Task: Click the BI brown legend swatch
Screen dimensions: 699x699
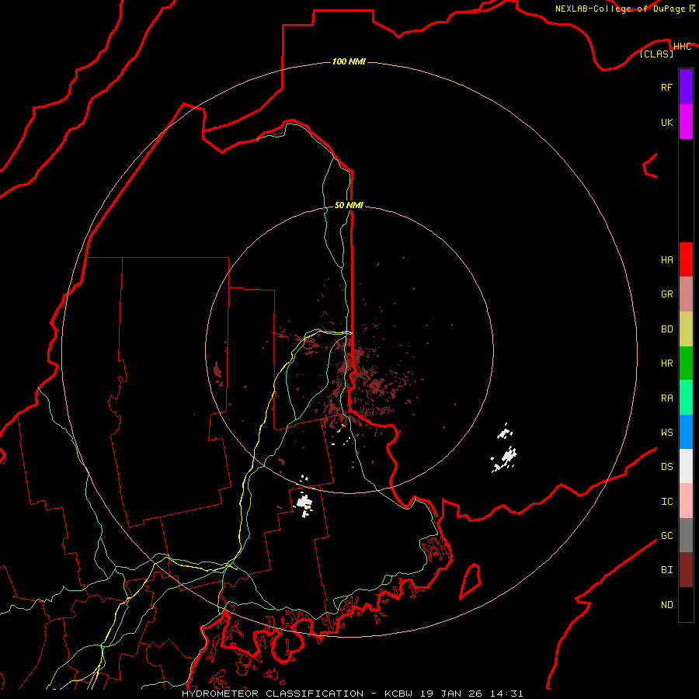Action: point(686,570)
